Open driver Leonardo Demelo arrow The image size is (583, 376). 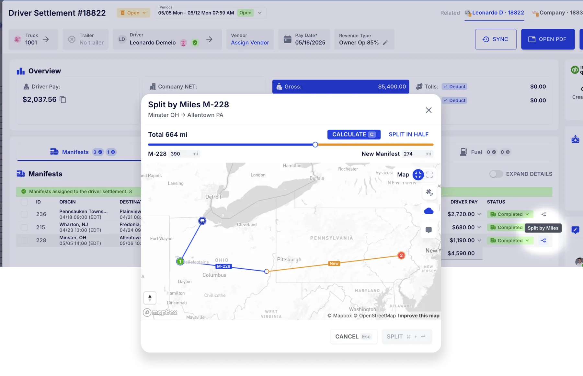209,39
